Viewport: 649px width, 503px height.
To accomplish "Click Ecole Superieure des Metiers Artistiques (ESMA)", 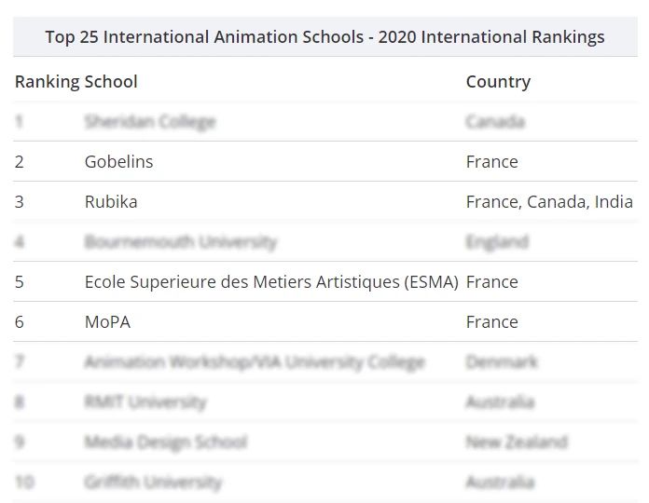I will click(271, 282).
